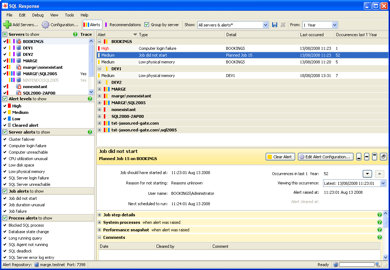Toggle the Server alerts to show checkbox
The width and height of the screenshot is (390, 270).
[x=5, y=132]
